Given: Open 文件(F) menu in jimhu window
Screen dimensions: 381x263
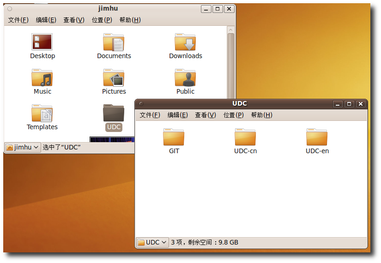Looking at the screenshot, I should click(x=18, y=20).
